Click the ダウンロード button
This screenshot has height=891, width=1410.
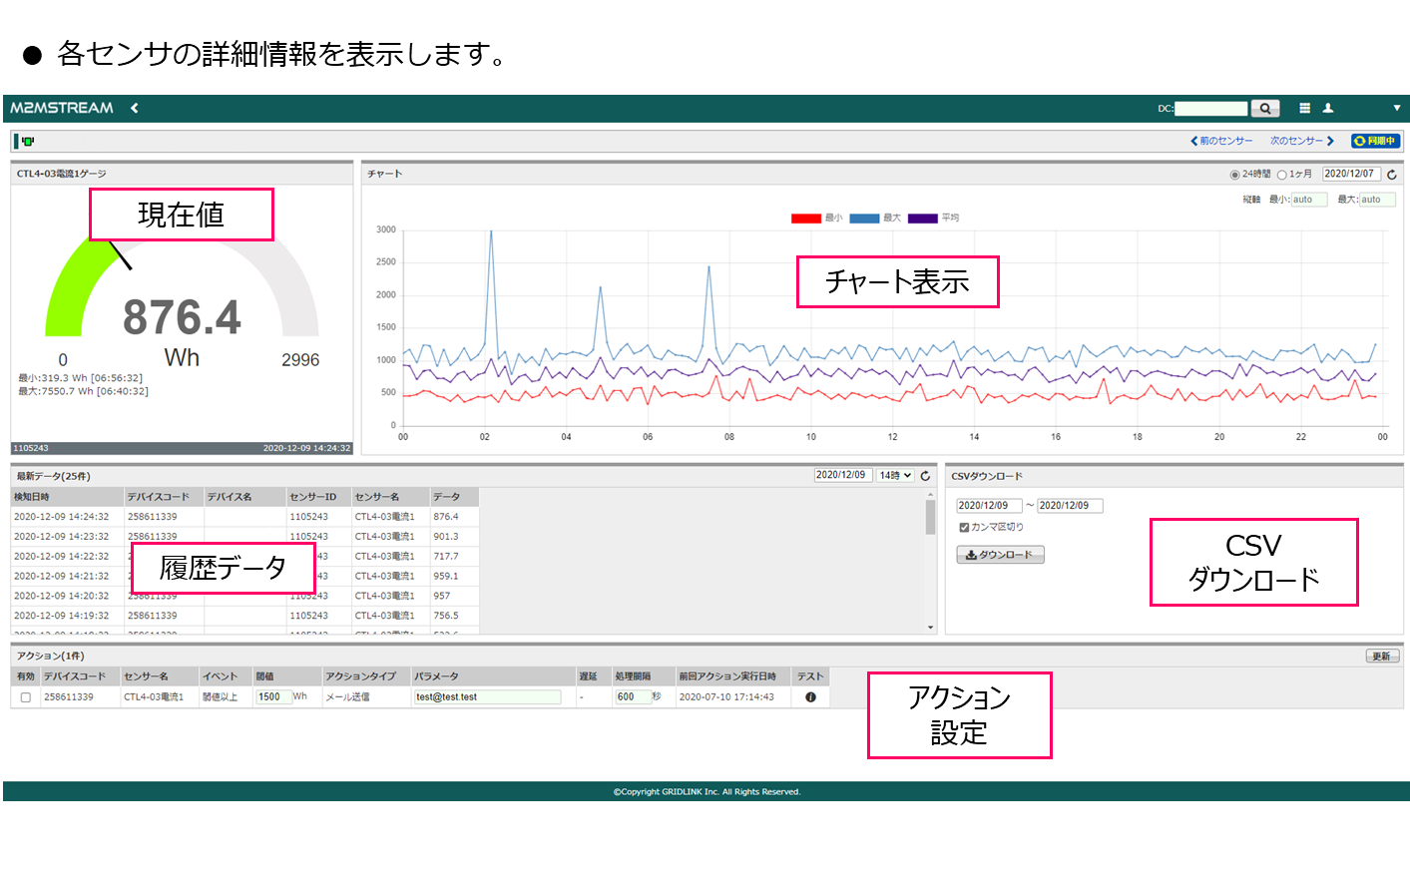point(1000,555)
